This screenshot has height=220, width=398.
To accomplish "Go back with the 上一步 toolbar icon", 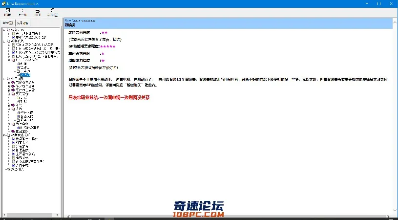I will (22, 12).
